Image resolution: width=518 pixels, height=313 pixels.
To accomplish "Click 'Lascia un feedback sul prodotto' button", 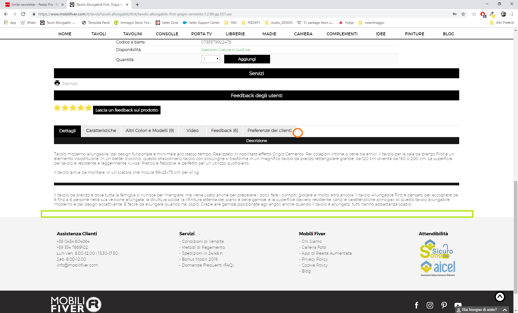I will pyautogui.click(x=127, y=110).
